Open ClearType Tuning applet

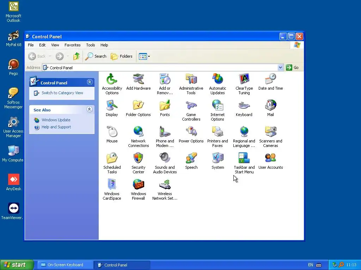pos(244,84)
